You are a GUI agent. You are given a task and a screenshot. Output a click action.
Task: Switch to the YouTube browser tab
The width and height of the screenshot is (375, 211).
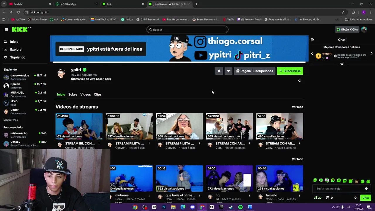pyautogui.click(x=29, y=4)
